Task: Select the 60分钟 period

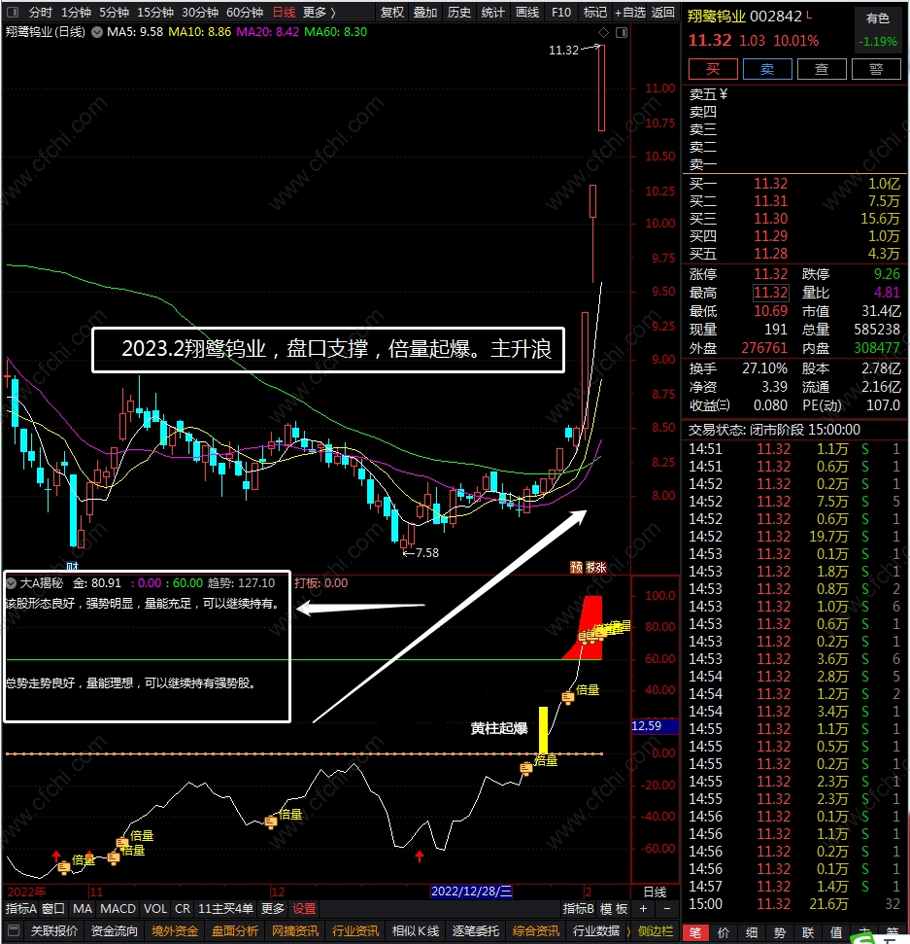Action: [x=244, y=12]
